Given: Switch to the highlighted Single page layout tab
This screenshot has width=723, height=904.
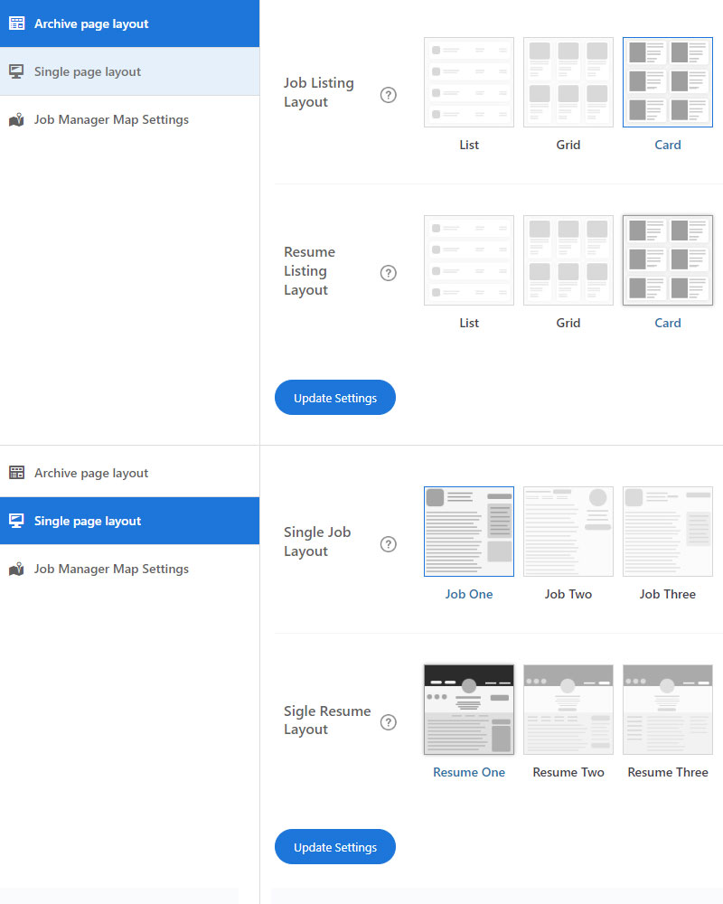Looking at the screenshot, I should click(129, 521).
